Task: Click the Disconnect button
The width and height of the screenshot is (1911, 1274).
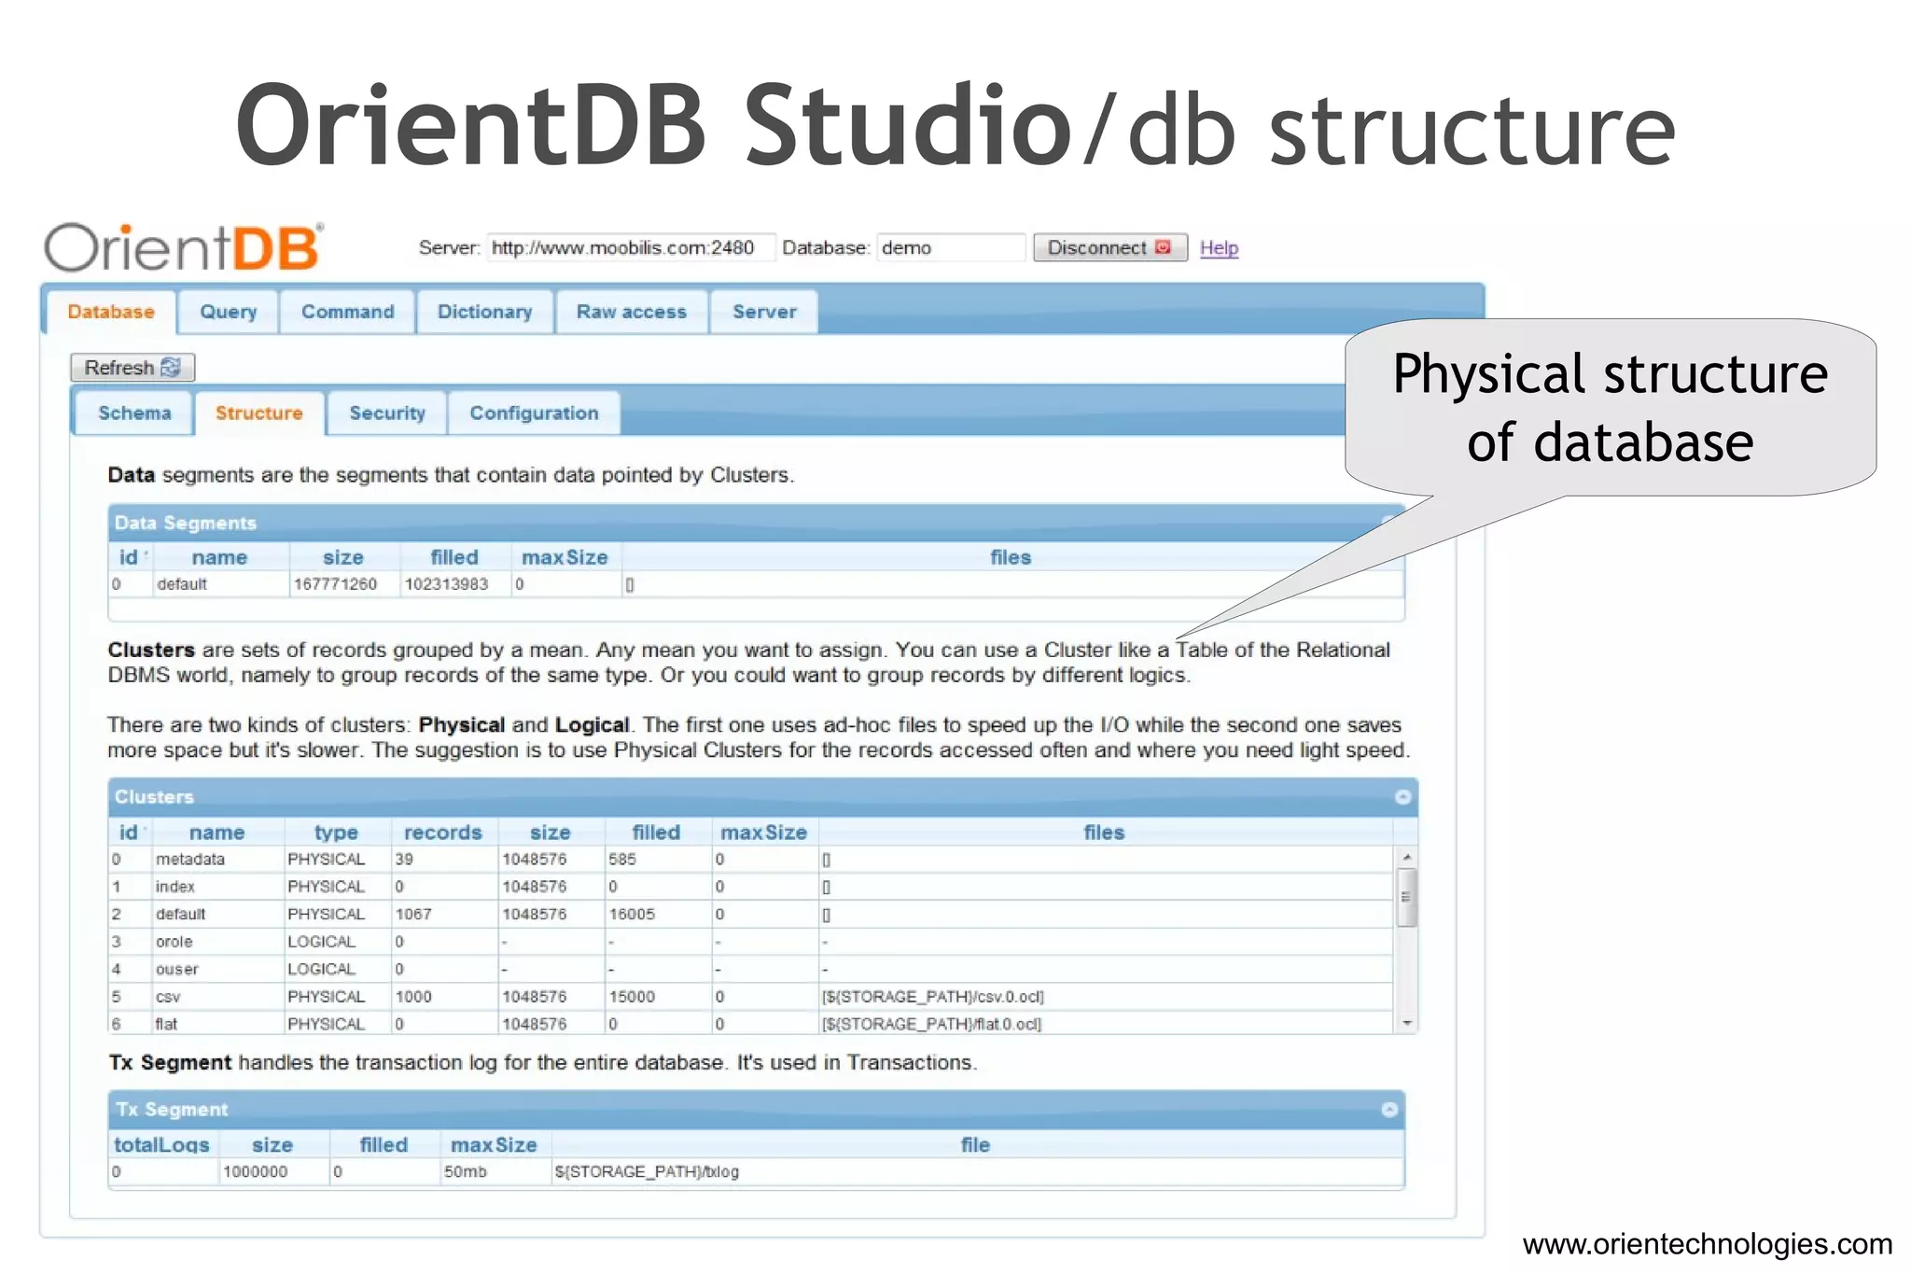Action: tap(1109, 247)
